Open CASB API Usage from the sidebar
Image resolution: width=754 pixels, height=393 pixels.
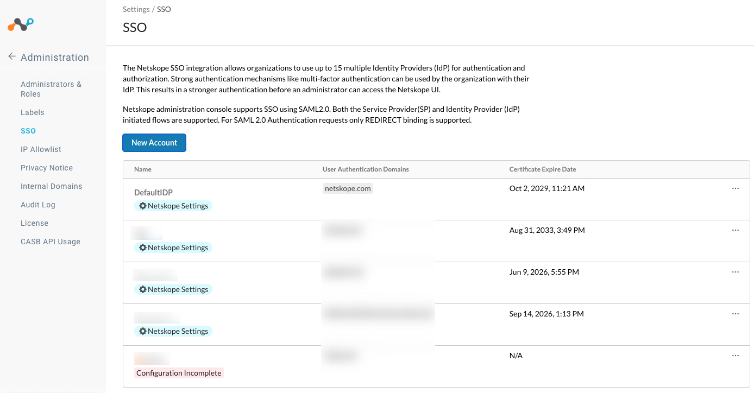pos(50,242)
